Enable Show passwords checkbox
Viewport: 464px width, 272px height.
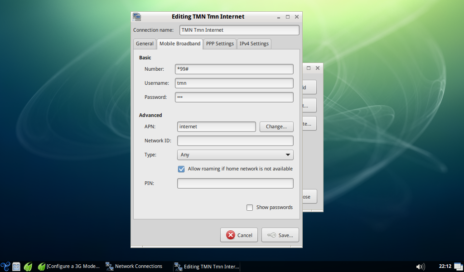(x=250, y=208)
